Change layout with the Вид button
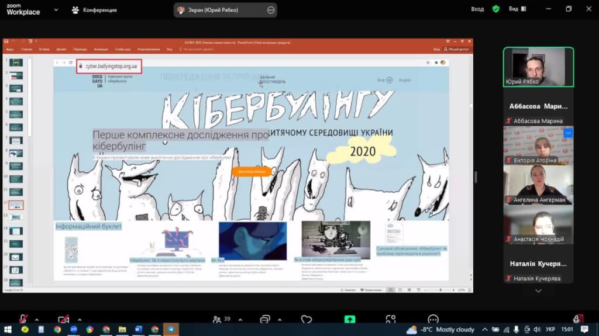 point(517,9)
